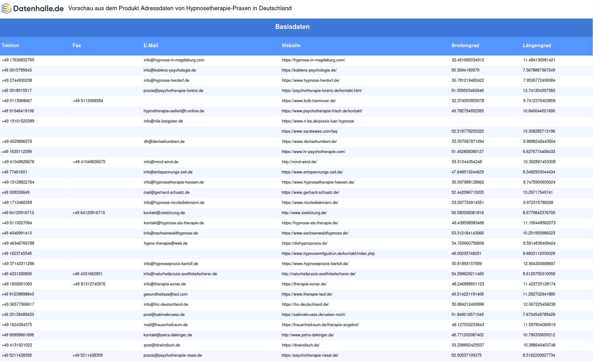Click email info@naturheilpraxis-axelfickelscherer.de
Image resolution: width=593 pixels, height=361 pixels.
click(180, 274)
